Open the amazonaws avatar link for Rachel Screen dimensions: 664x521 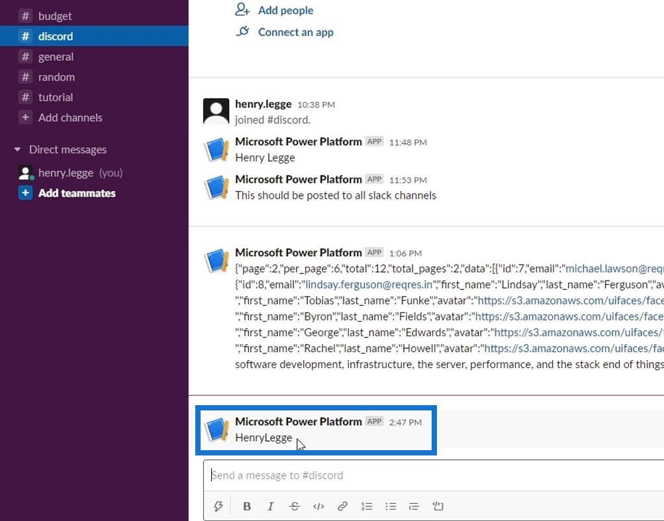coord(574,349)
